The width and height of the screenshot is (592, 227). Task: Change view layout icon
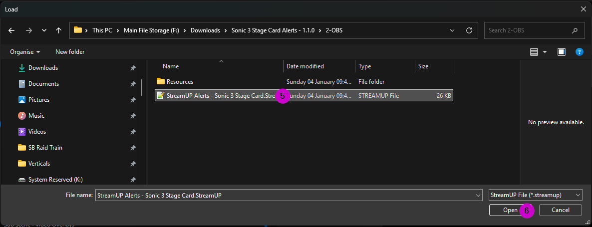(x=534, y=52)
